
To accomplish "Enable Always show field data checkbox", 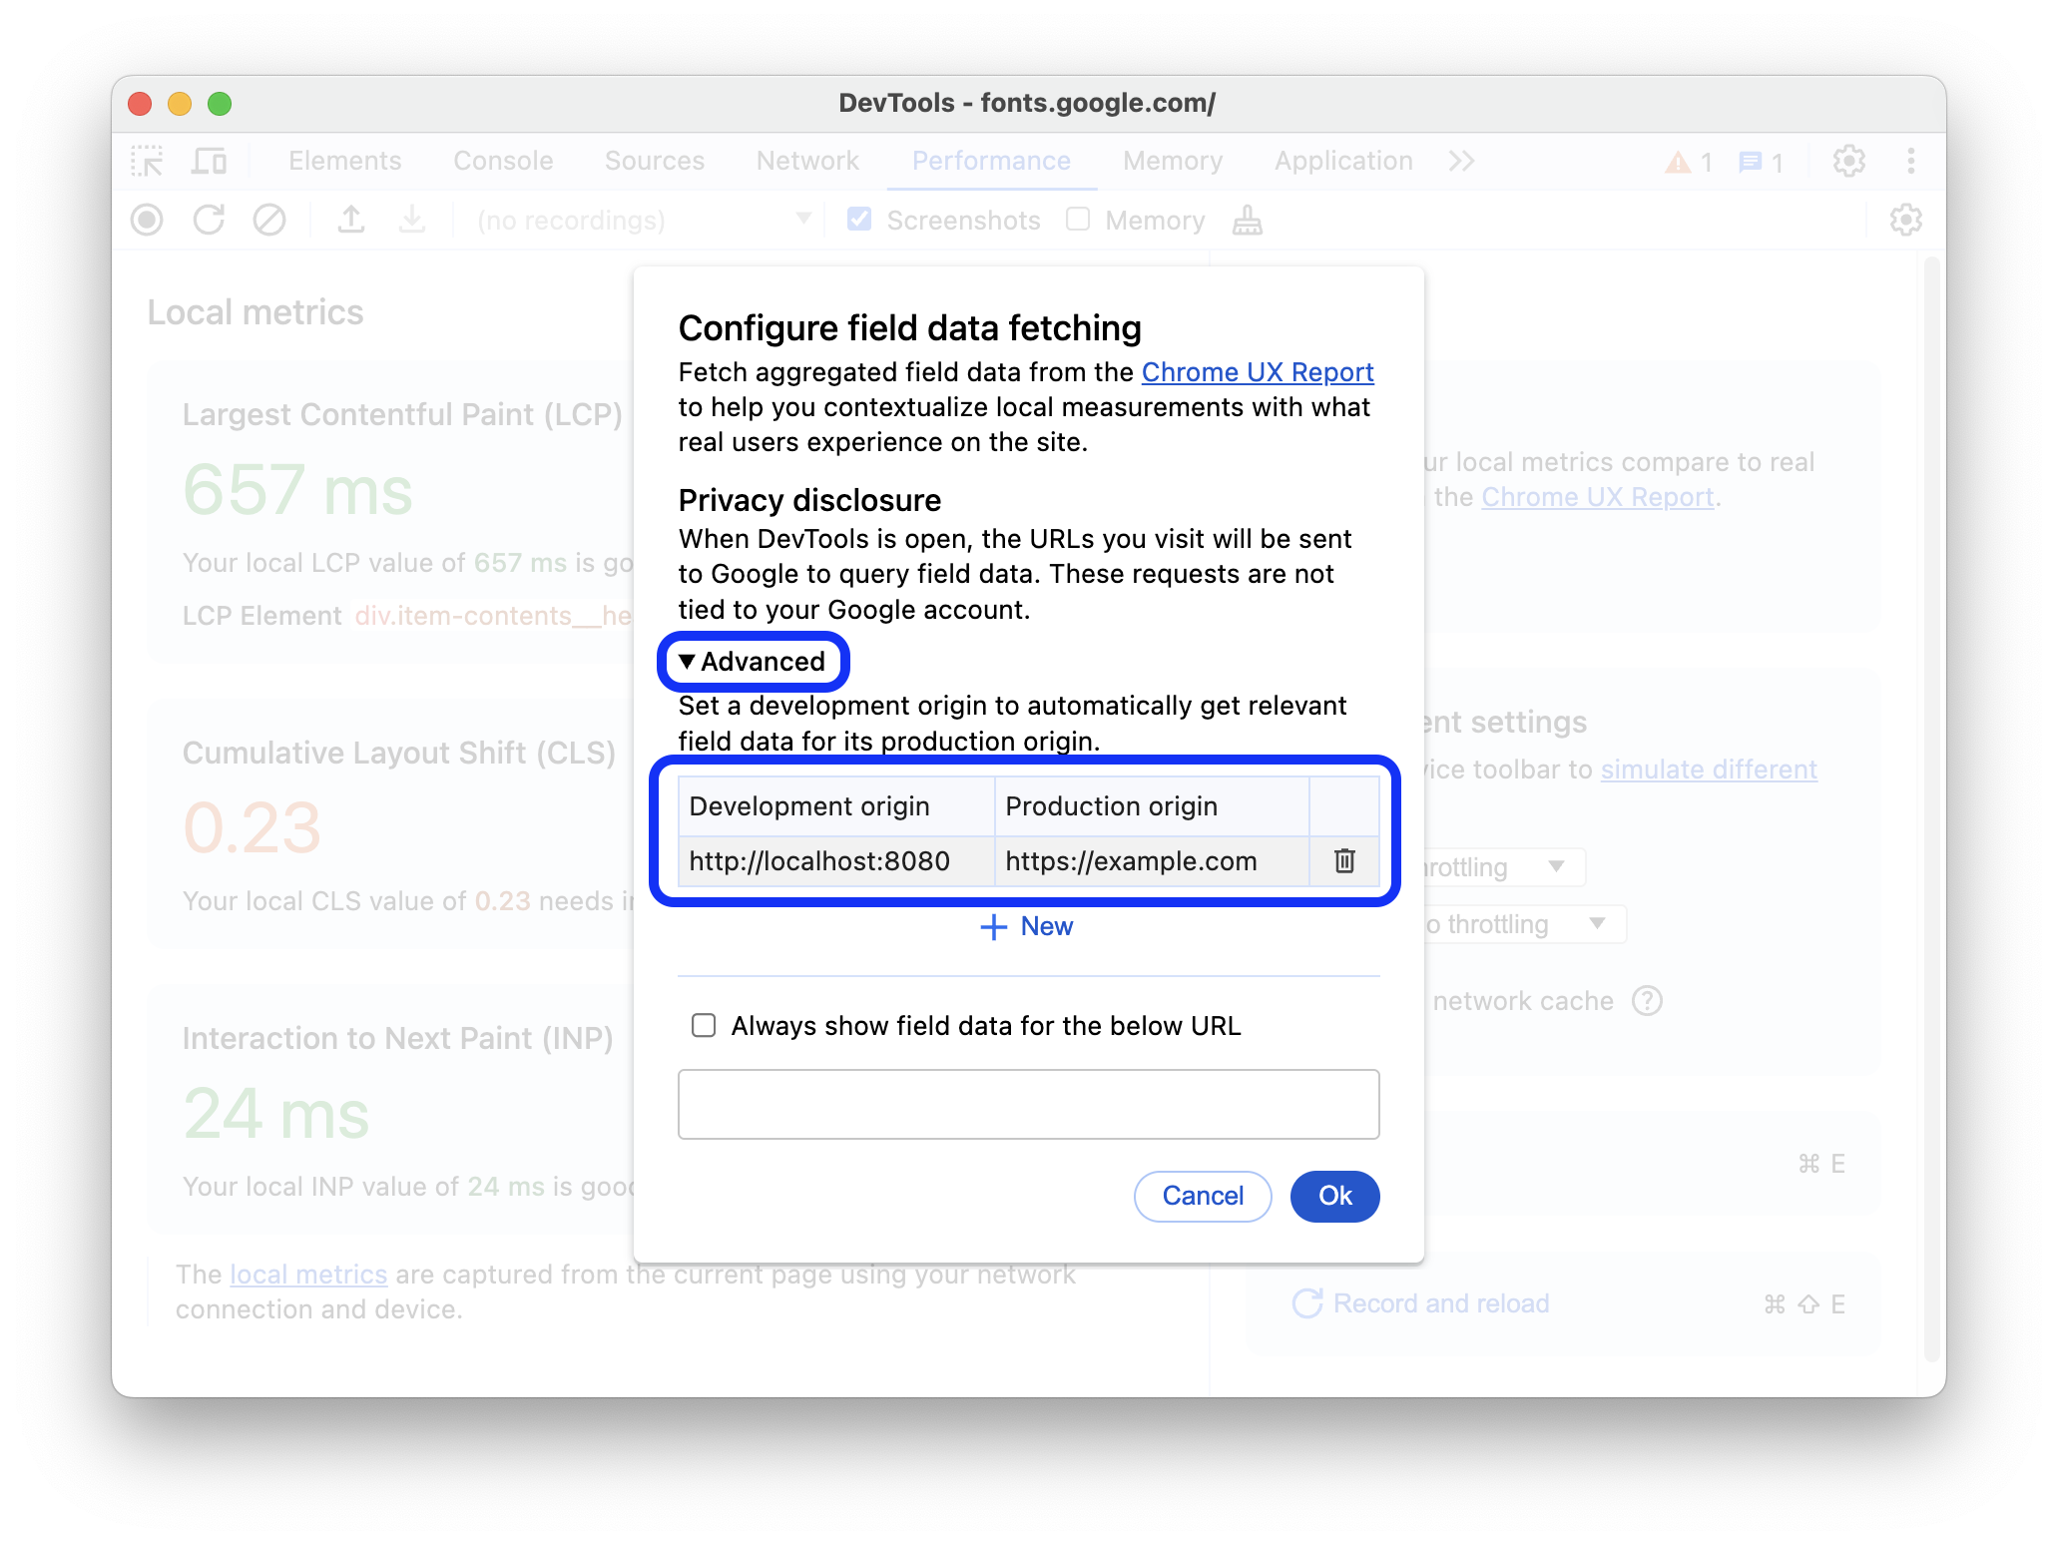I will (705, 1024).
